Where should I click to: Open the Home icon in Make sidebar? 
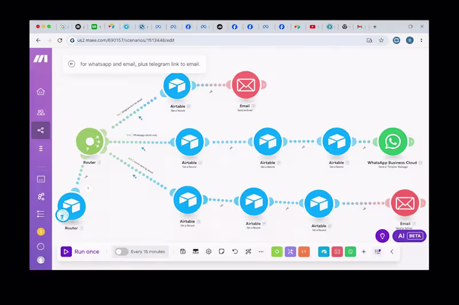click(x=41, y=92)
